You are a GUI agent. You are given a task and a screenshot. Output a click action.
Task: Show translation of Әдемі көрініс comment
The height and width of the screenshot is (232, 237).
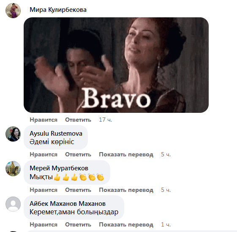pos(126,154)
